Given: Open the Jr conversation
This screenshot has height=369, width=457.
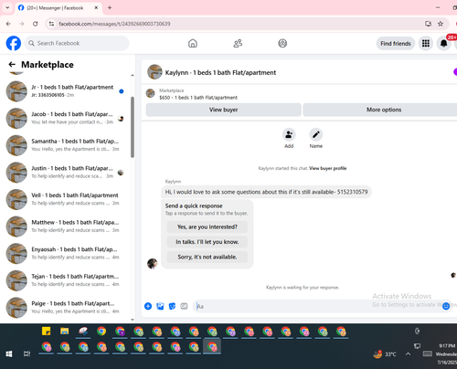Looking at the screenshot, I should 66,91.
